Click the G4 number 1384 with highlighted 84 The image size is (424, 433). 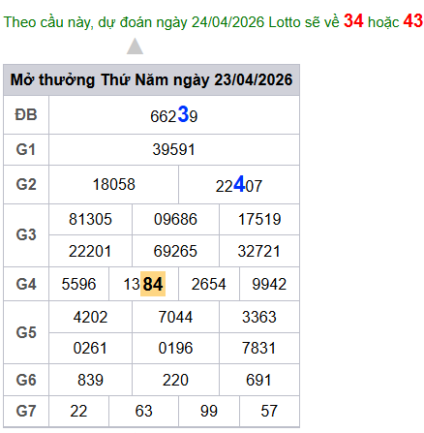coord(144,284)
